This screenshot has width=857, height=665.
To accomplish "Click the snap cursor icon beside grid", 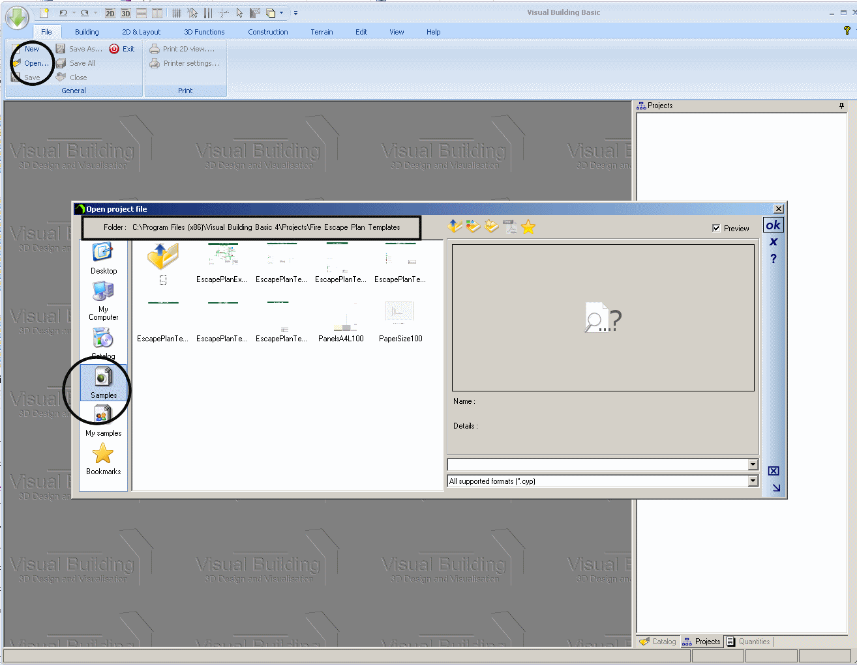I will (x=192, y=13).
